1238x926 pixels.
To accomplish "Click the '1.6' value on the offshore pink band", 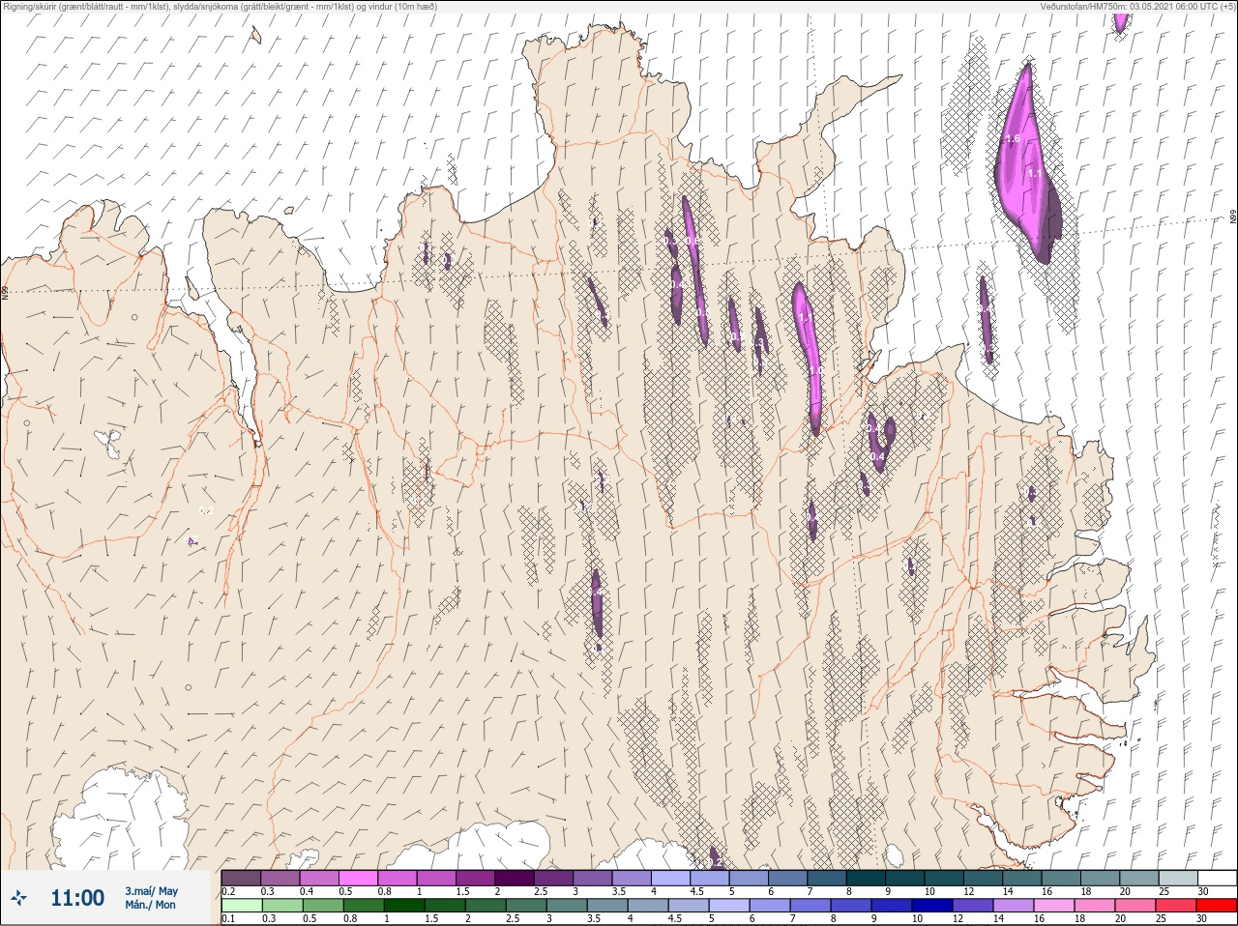I will (1013, 139).
